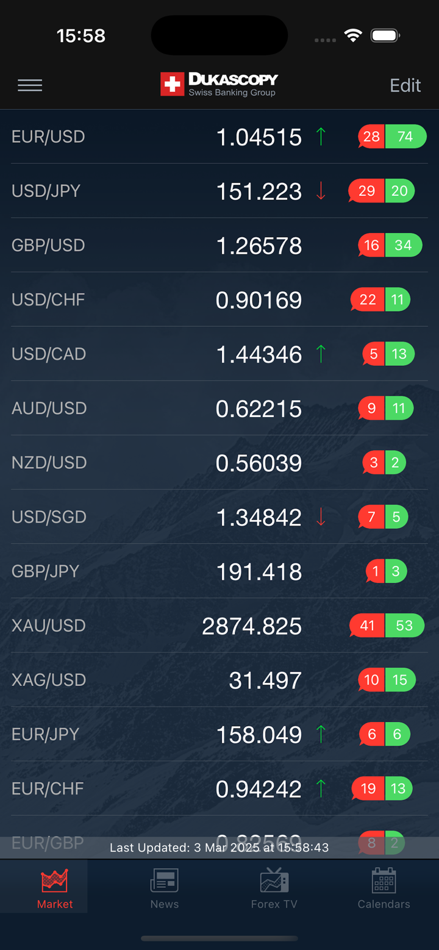
Task: Go to the Calendars tab
Action: [384, 888]
